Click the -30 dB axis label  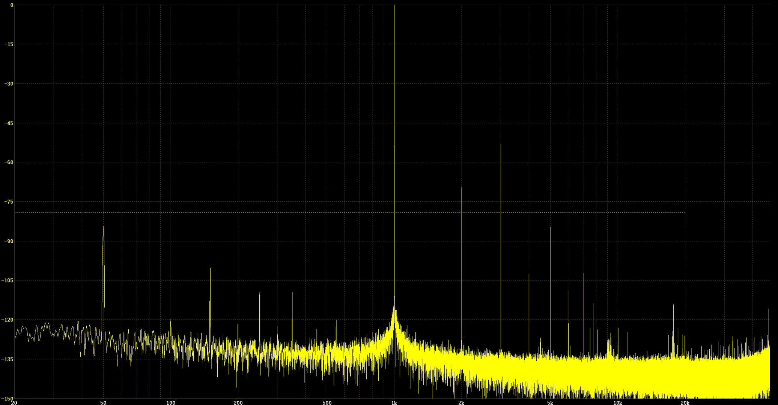[9, 84]
